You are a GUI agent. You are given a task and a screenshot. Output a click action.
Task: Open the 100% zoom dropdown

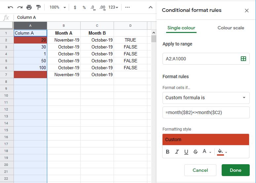coord(58,7)
